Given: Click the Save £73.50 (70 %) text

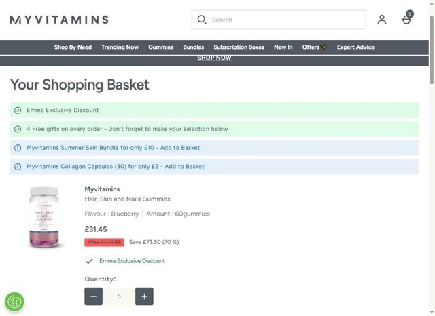Looking at the screenshot, I should click(x=154, y=242).
